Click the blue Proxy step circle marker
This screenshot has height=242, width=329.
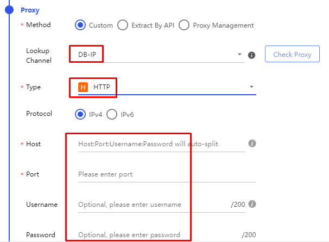click(9, 9)
